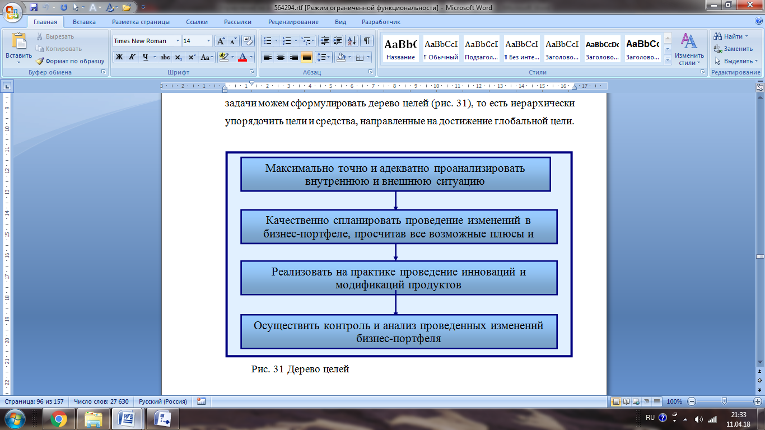Align text left
This screenshot has height=430, width=765.
268,57
